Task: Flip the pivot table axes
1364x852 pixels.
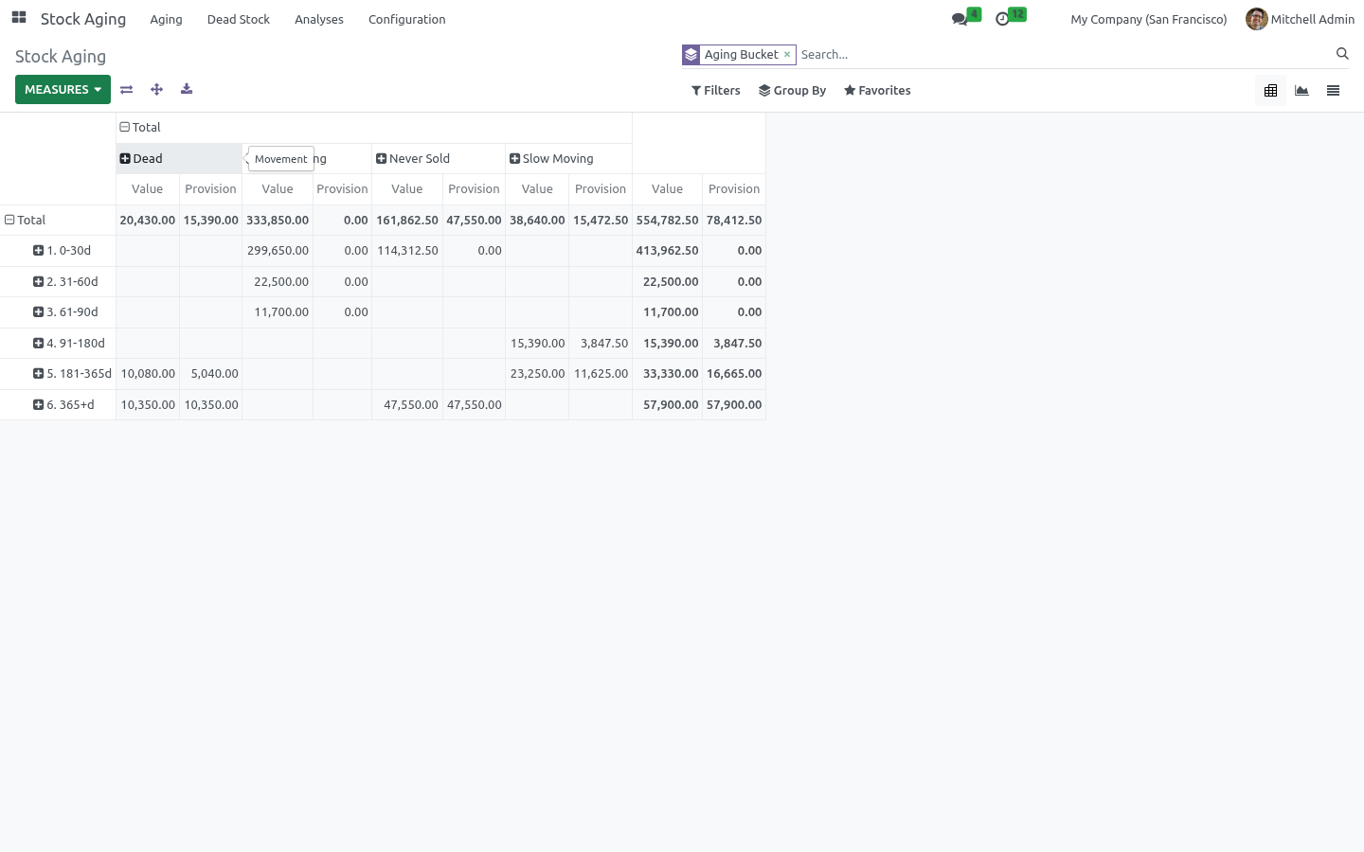Action: point(126,90)
